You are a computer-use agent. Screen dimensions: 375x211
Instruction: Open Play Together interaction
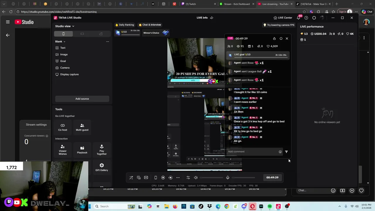click(102, 150)
